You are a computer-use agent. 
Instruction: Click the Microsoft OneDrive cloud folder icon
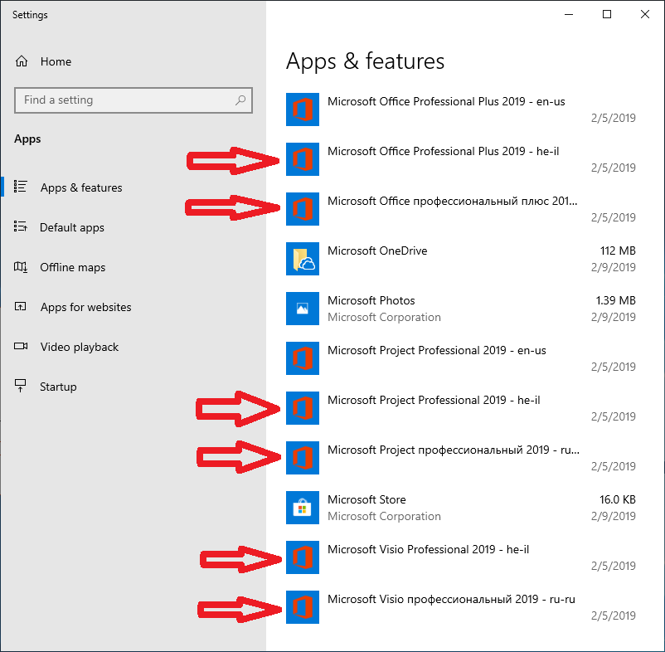pos(303,259)
